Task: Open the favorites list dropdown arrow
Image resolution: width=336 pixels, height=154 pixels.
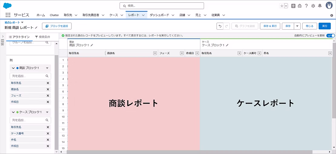Action: click(x=286, y=6)
